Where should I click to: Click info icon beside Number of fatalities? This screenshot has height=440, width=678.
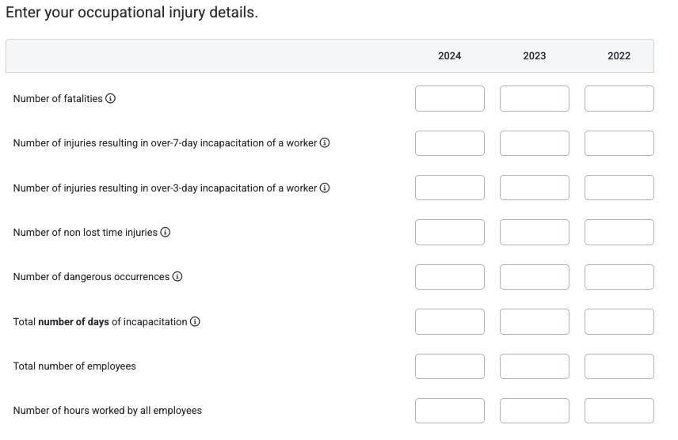(x=110, y=99)
